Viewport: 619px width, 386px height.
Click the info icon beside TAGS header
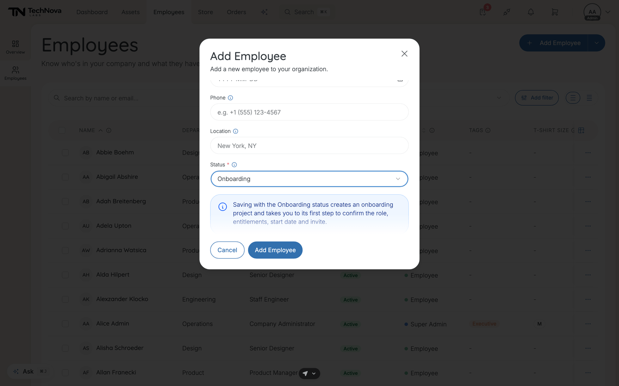click(x=488, y=130)
